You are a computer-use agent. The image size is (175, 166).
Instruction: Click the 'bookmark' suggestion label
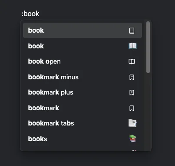(43, 108)
